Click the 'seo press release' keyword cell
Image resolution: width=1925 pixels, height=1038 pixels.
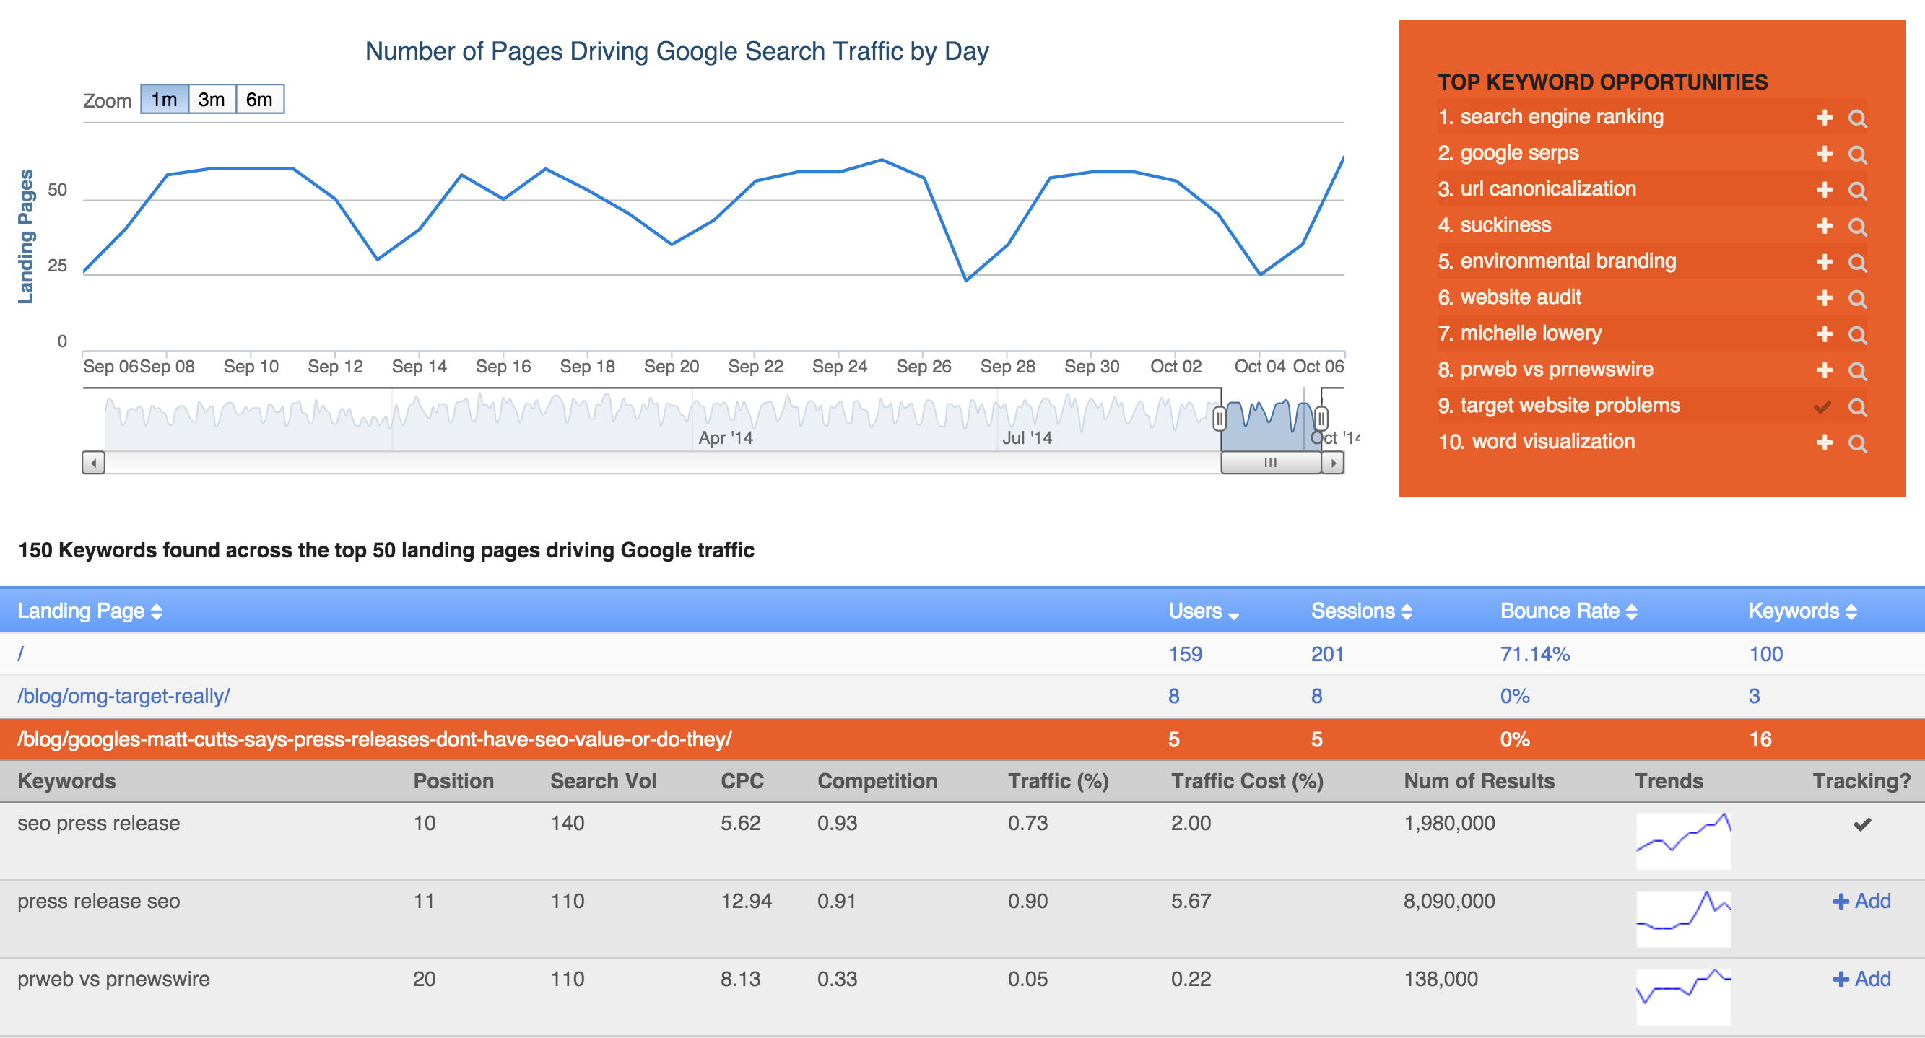tap(99, 824)
